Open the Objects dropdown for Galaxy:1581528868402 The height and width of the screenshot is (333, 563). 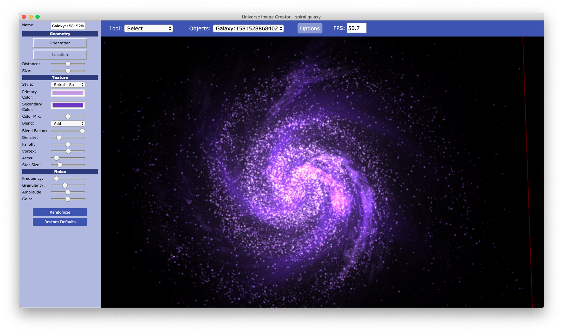(x=248, y=28)
